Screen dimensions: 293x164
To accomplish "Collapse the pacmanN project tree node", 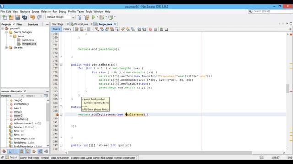I will click(x=3, y=28).
